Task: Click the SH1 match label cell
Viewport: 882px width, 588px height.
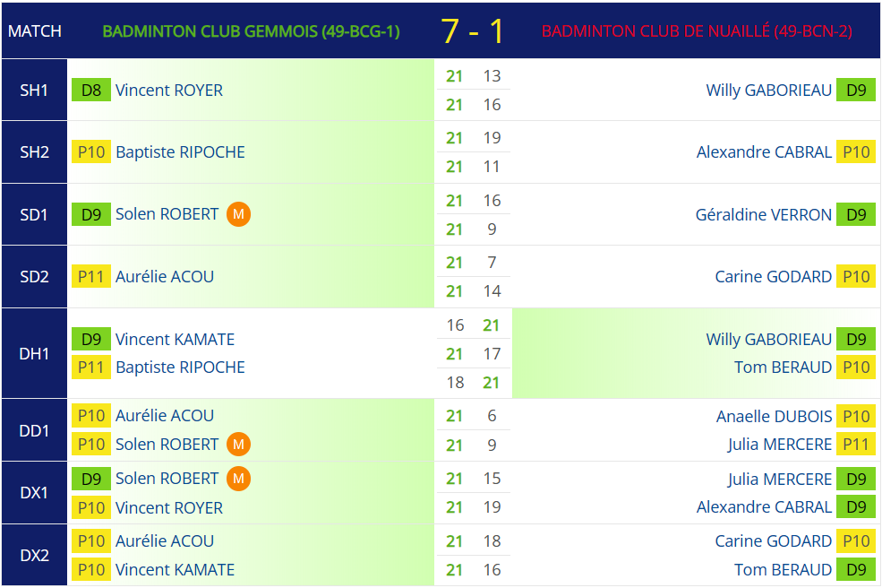Action: pos(34,91)
